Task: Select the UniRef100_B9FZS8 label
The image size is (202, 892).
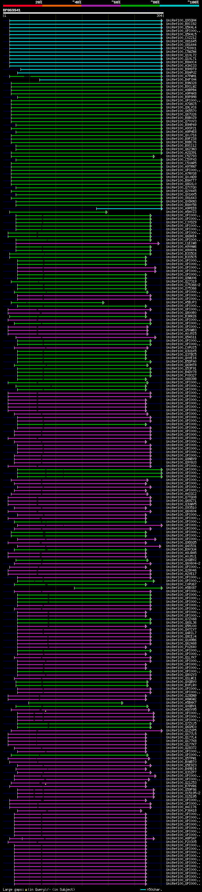Action: tap(181, 139)
